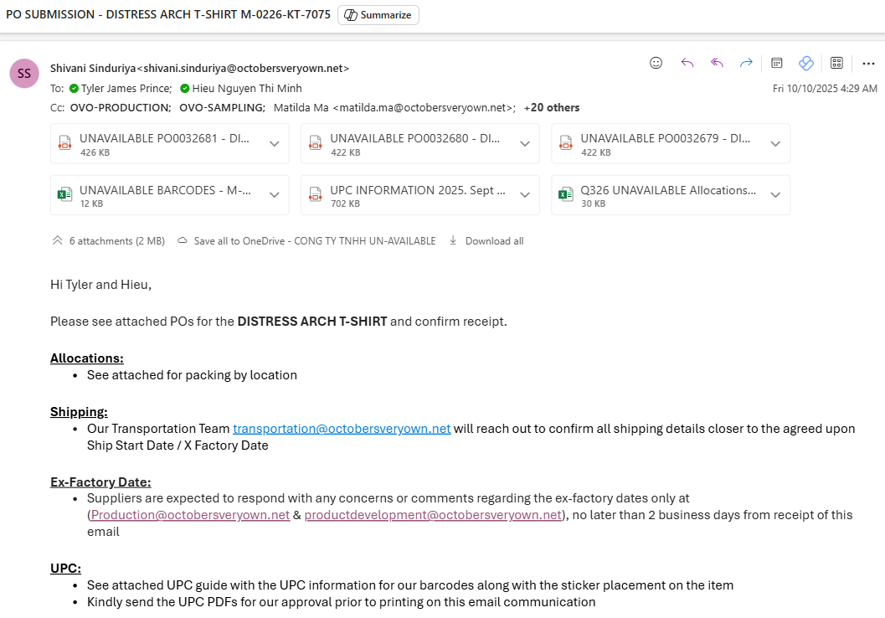Click the emoji reaction smiley icon

656,63
